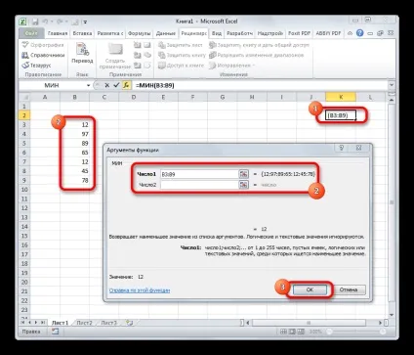The height and width of the screenshot is (355, 414).
Task: Open the Исправления dropdown
Action: click(x=231, y=66)
